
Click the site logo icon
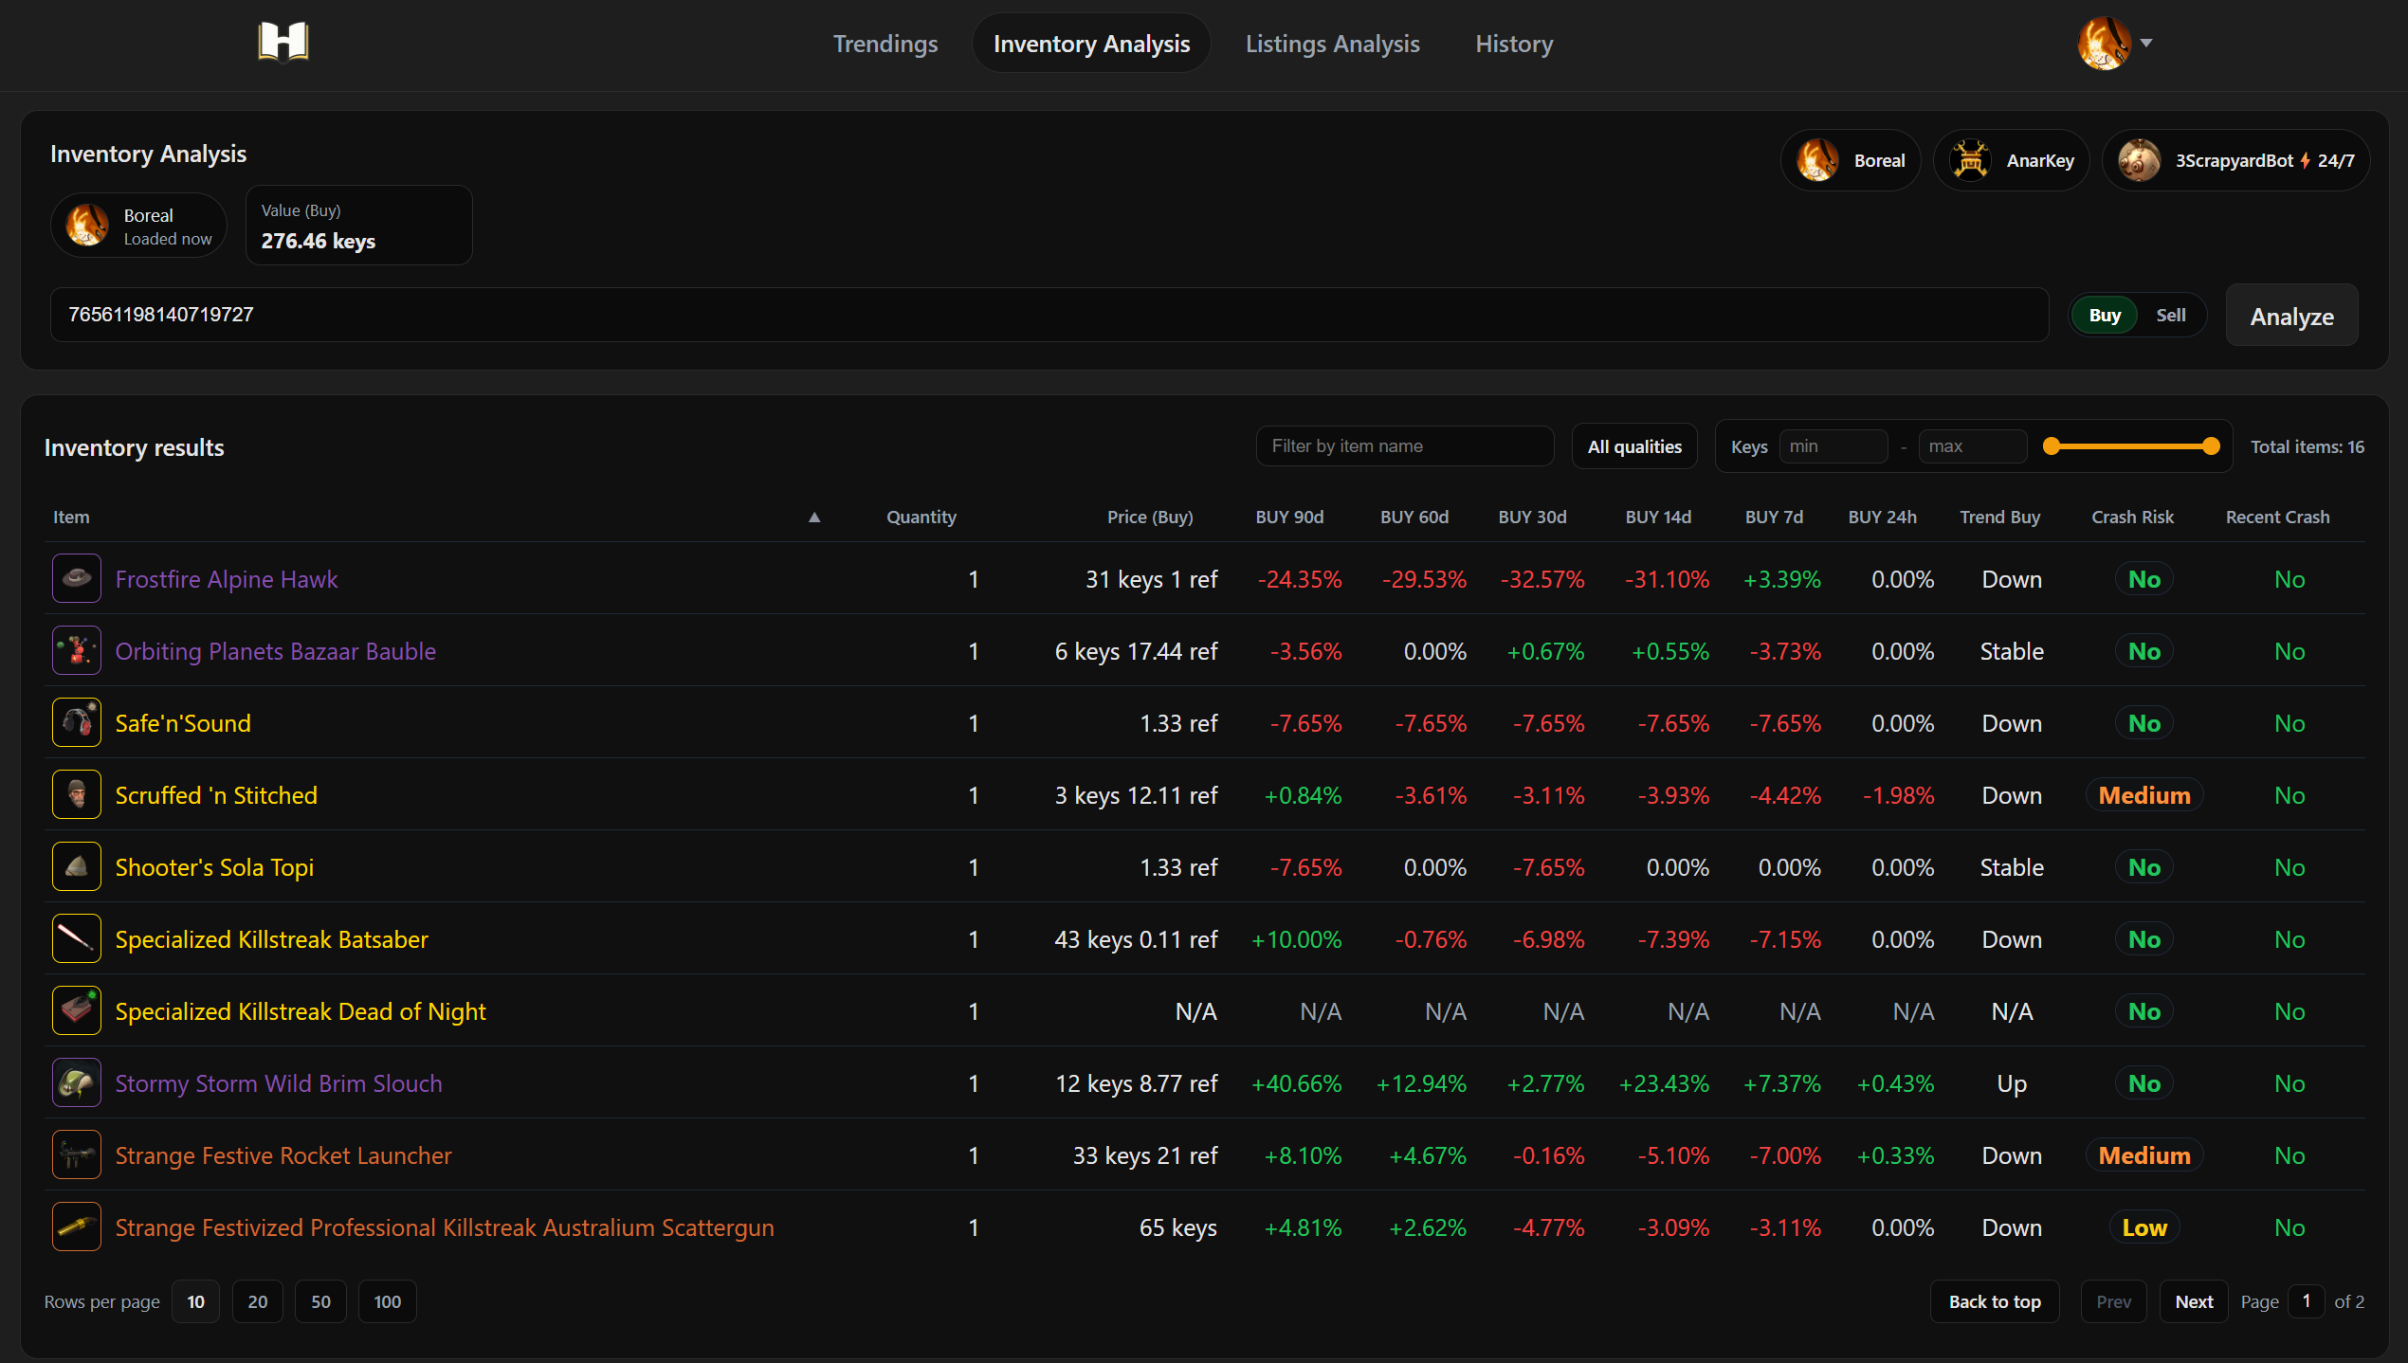coord(283,42)
